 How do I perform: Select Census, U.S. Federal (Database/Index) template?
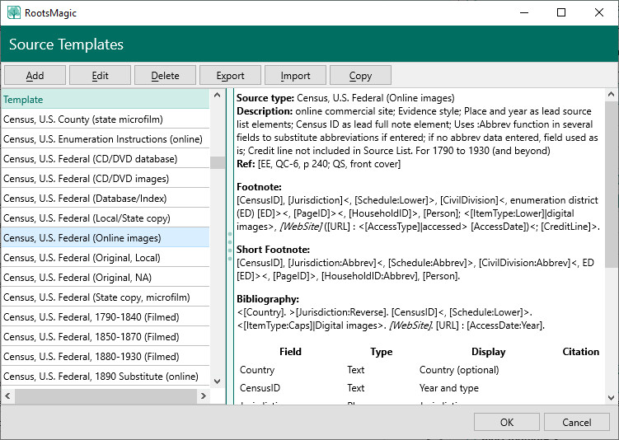pyautogui.click(x=87, y=199)
